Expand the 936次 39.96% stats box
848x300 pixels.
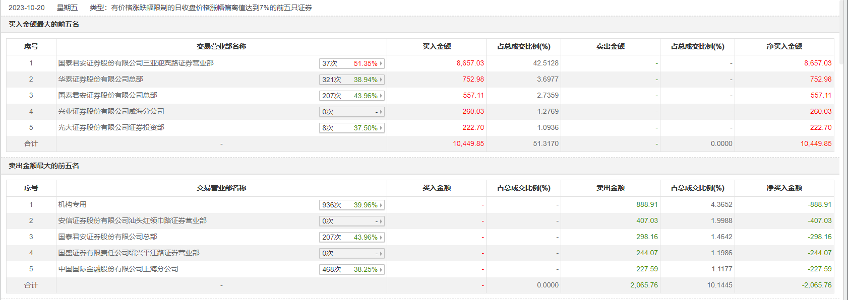coord(351,205)
